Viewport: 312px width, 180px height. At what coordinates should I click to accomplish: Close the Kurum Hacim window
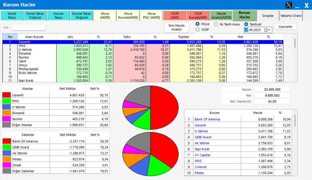306,5
